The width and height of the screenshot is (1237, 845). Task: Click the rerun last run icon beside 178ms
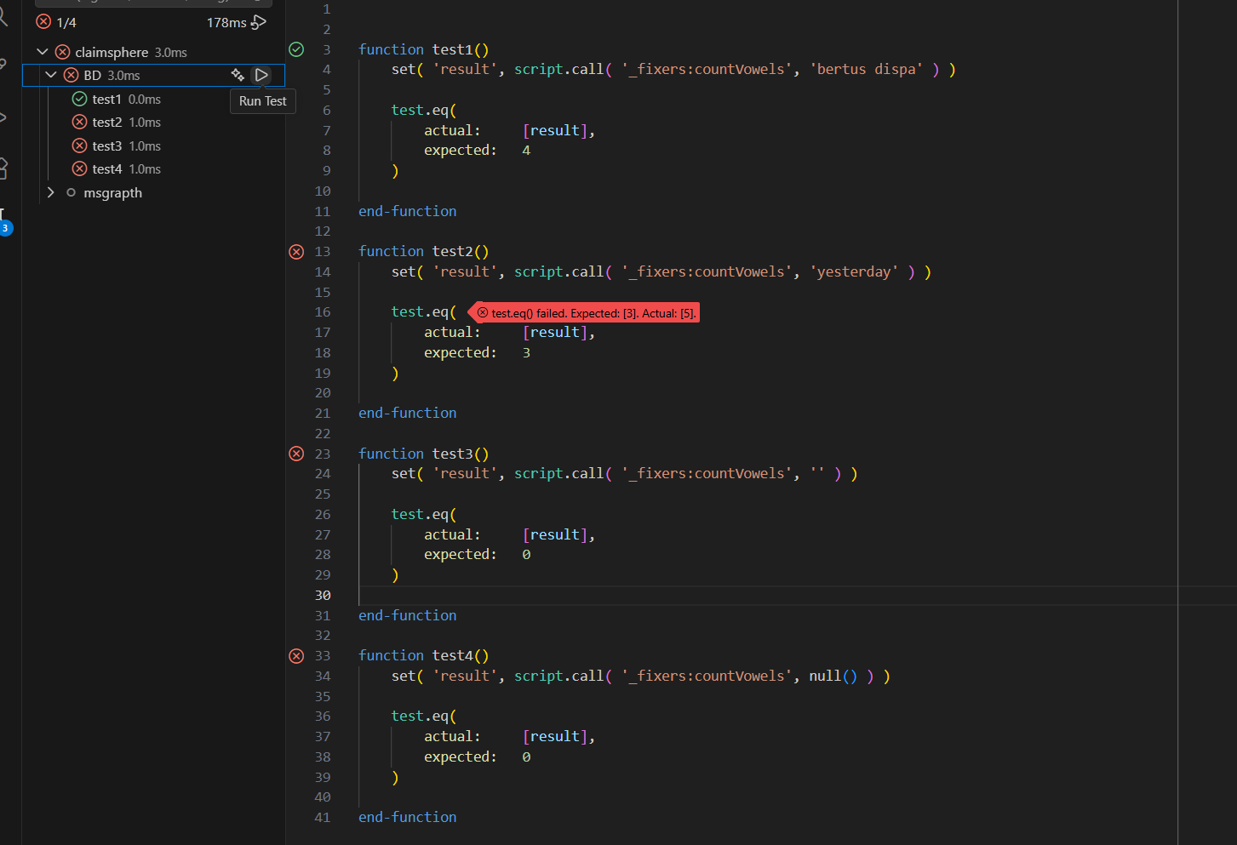[259, 22]
